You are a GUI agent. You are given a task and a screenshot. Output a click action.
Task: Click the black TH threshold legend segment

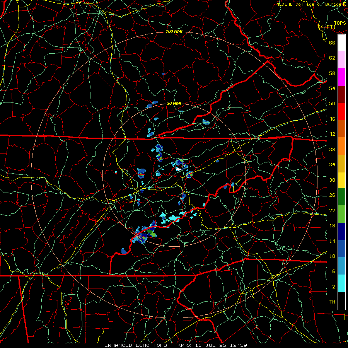[x=341, y=301]
